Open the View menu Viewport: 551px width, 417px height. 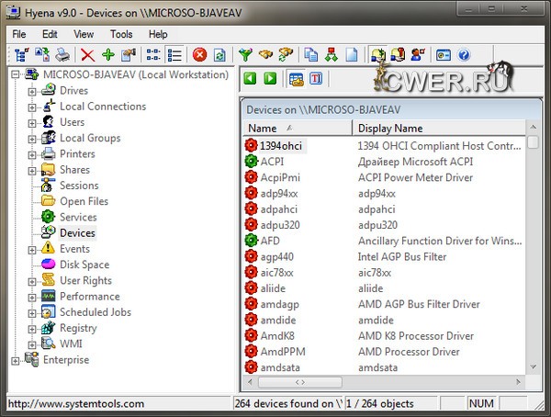tap(84, 34)
